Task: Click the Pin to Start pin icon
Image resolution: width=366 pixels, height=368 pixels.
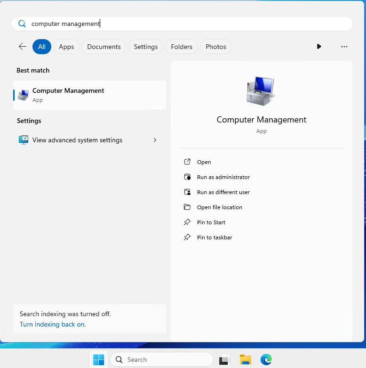Action: coord(187,222)
